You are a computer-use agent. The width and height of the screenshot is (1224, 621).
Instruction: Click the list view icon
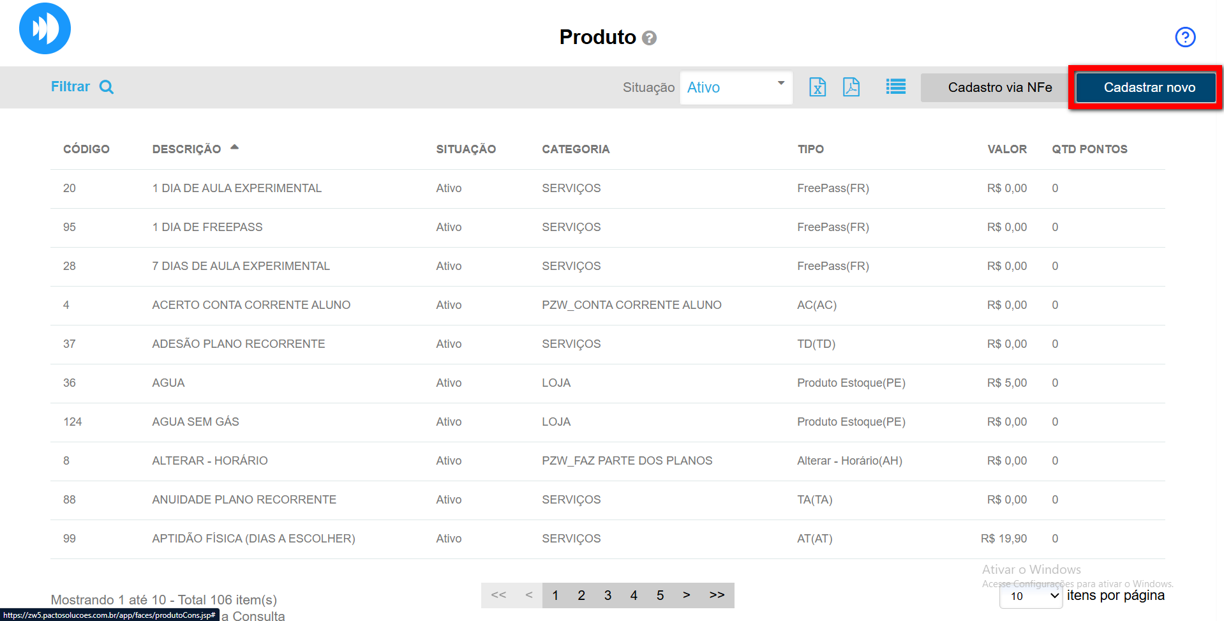895,87
